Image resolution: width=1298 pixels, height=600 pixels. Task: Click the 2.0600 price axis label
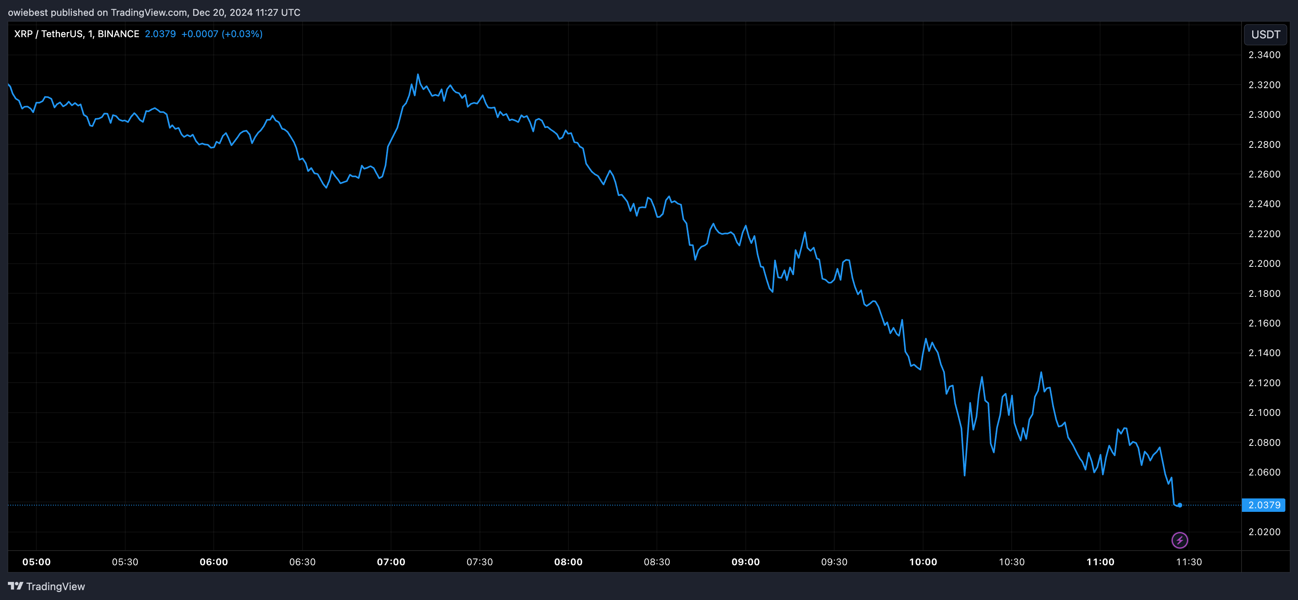[1264, 472]
